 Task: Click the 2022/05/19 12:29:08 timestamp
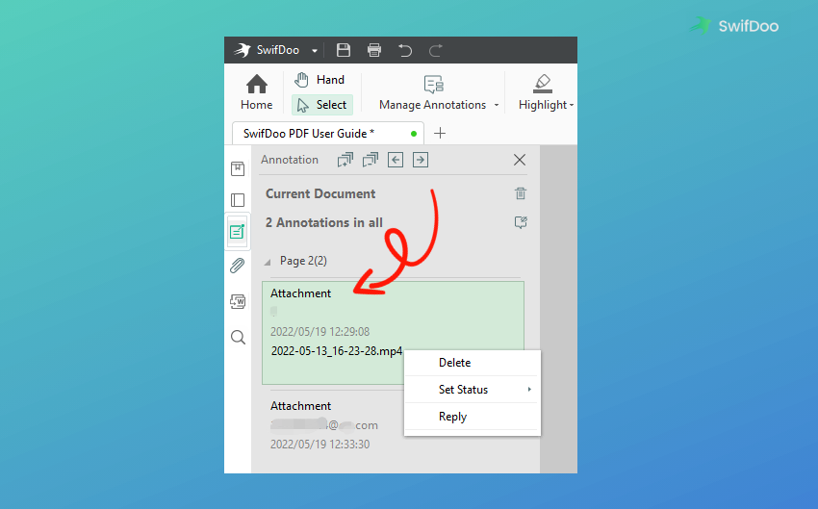tap(320, 332)
